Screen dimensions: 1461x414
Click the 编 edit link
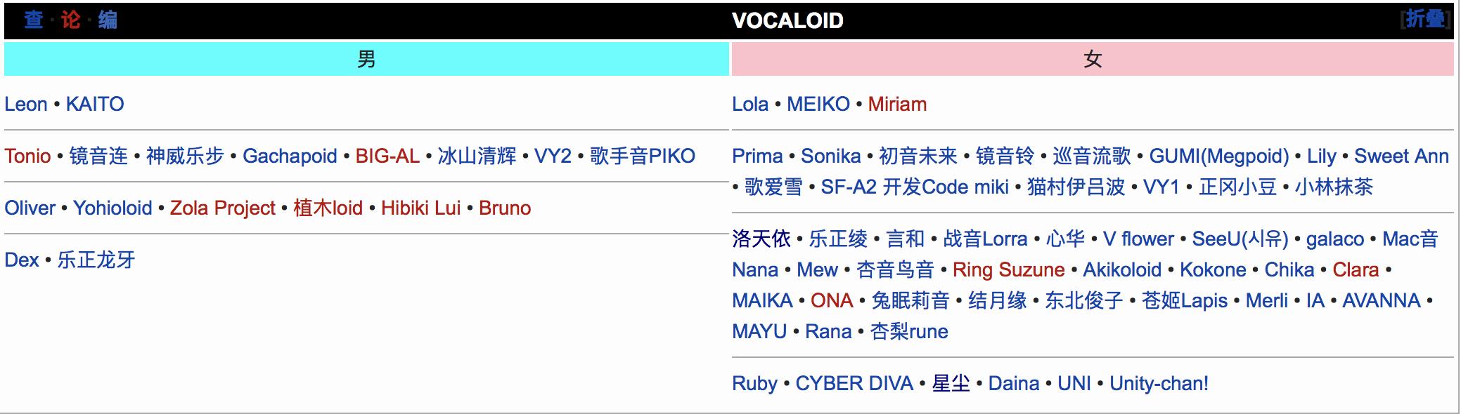pos(108,20)
